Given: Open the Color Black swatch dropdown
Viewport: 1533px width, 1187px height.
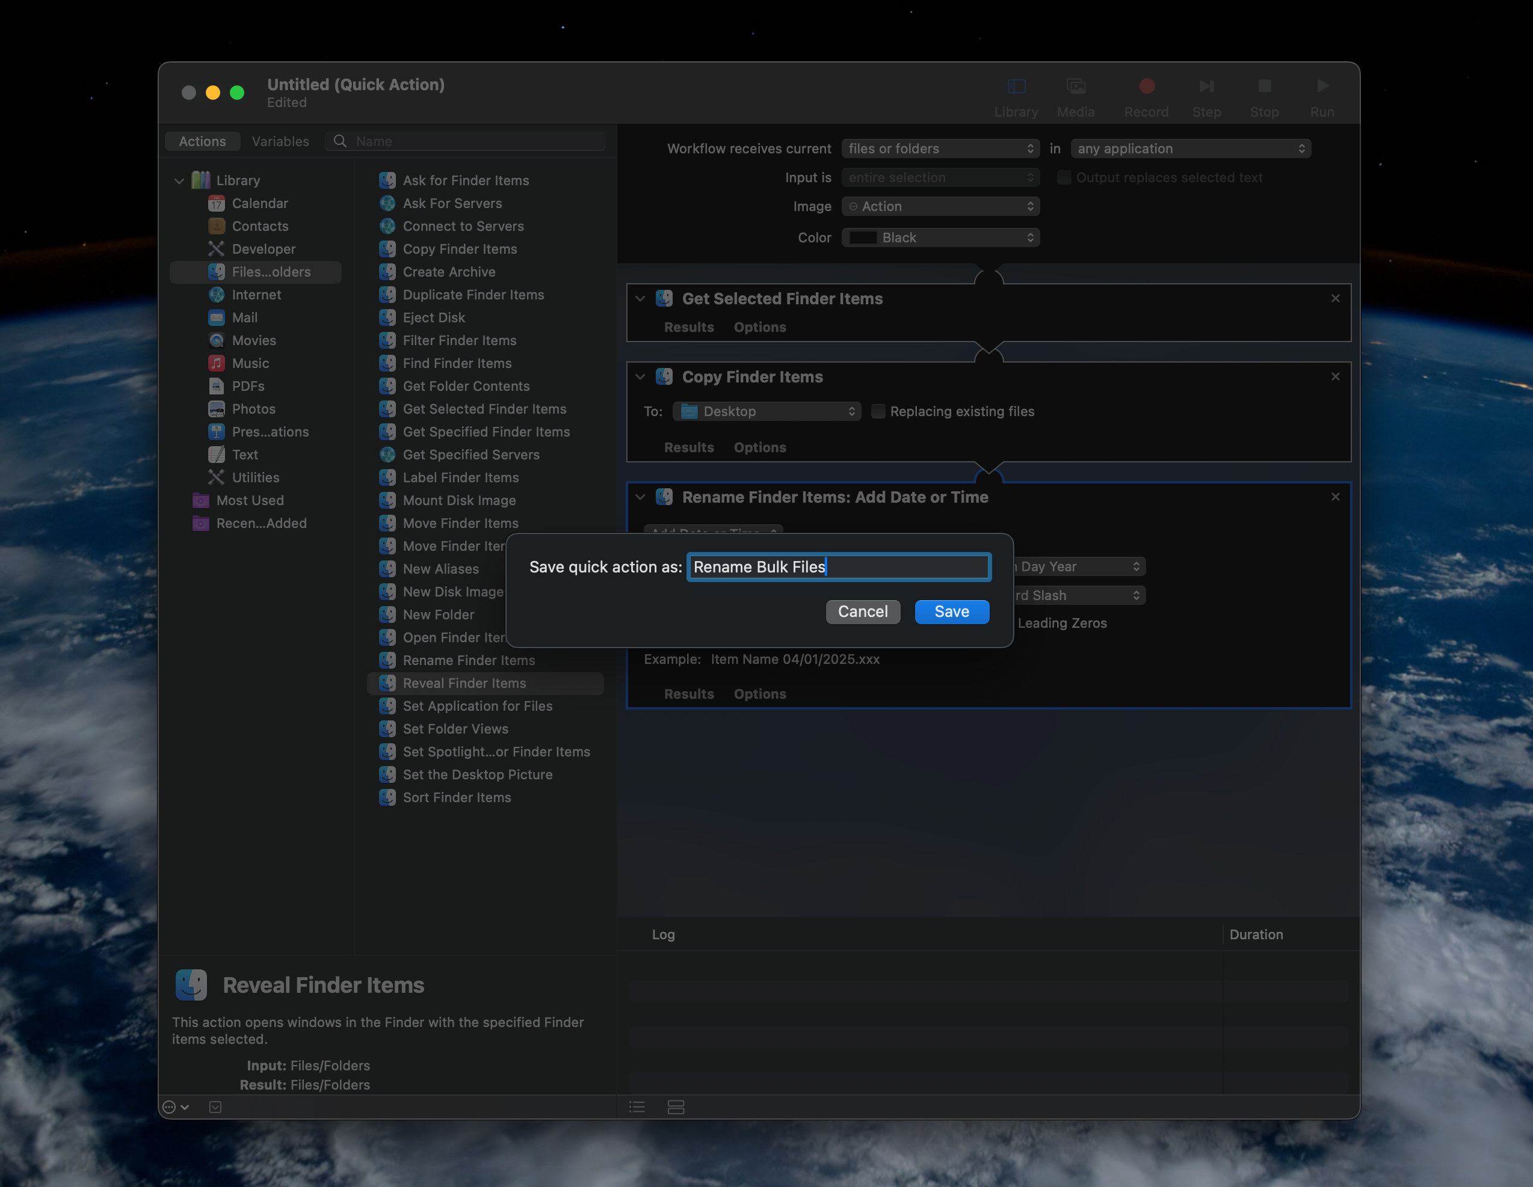Looking at the screenshot, I should click(x=940, y=238).
